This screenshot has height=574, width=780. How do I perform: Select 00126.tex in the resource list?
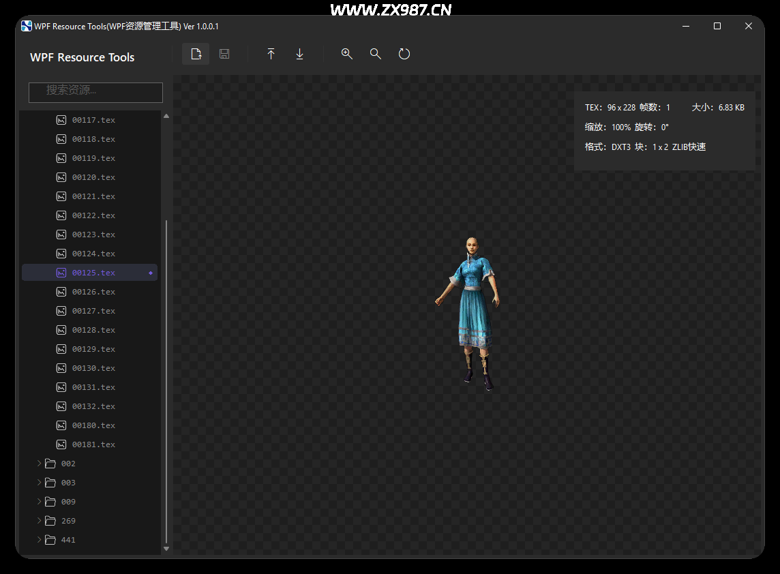click(x=93, y=292)
